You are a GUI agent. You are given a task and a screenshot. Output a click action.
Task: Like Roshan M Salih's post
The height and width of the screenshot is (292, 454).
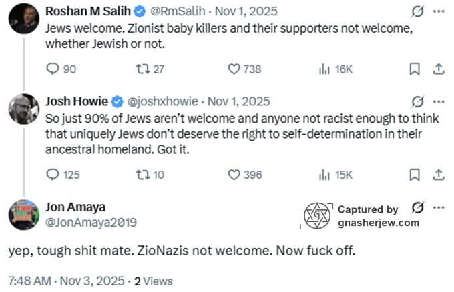point(234,69)
